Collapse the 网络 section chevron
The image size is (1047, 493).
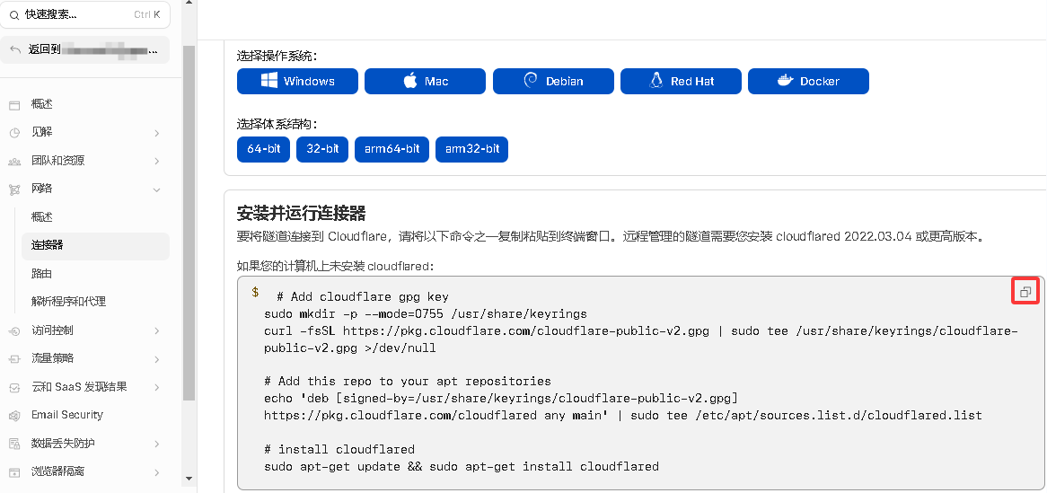click(156, 189)
